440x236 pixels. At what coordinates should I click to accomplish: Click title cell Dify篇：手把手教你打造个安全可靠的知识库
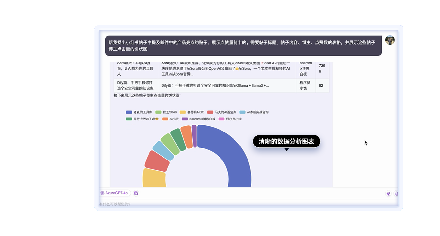click(x=135, y=86)
